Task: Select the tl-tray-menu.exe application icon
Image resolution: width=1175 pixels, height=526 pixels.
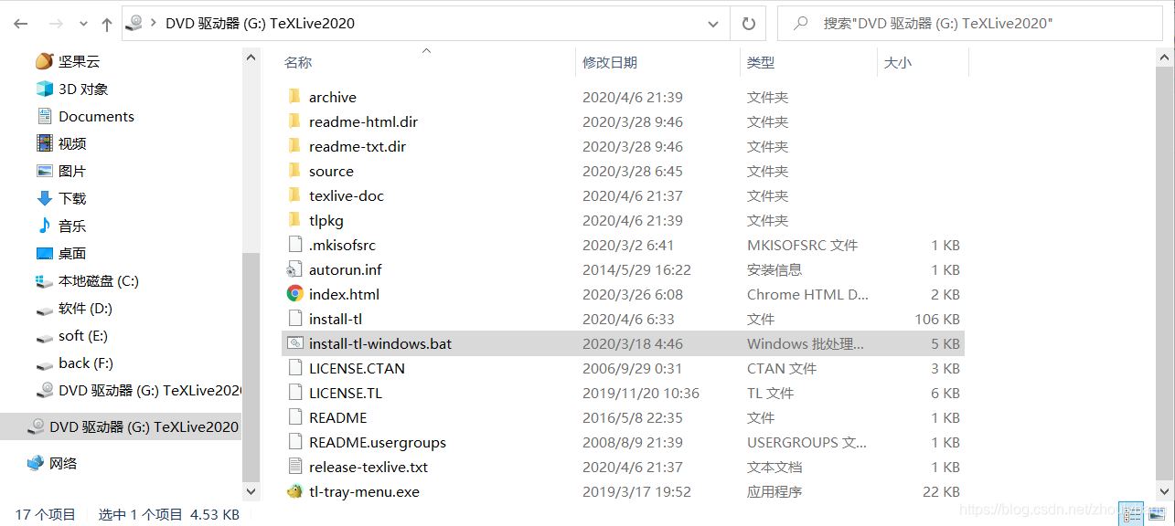Action: pos(294,491)
